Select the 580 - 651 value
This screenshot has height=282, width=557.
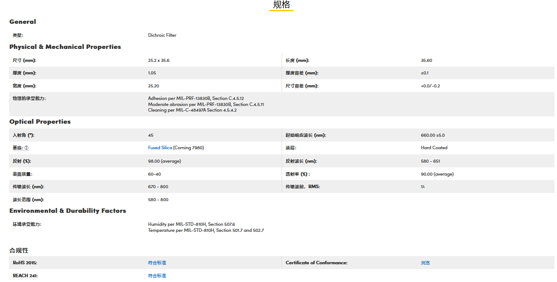(430, 161)
